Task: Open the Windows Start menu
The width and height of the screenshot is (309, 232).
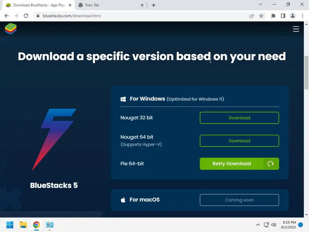Action: [10, 225]
